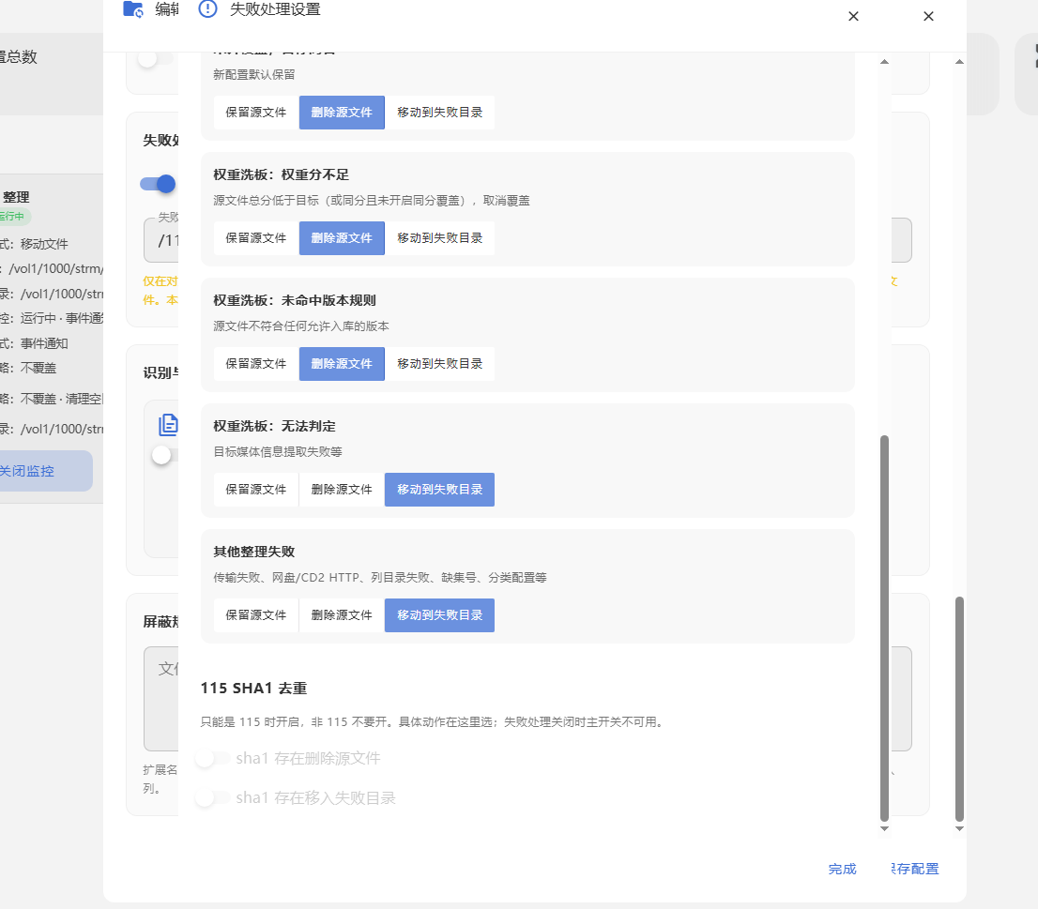This screenshot has width=1038, height=909.
Task: Select 删除源文件 for 无法判定
Action: [342, 490]
